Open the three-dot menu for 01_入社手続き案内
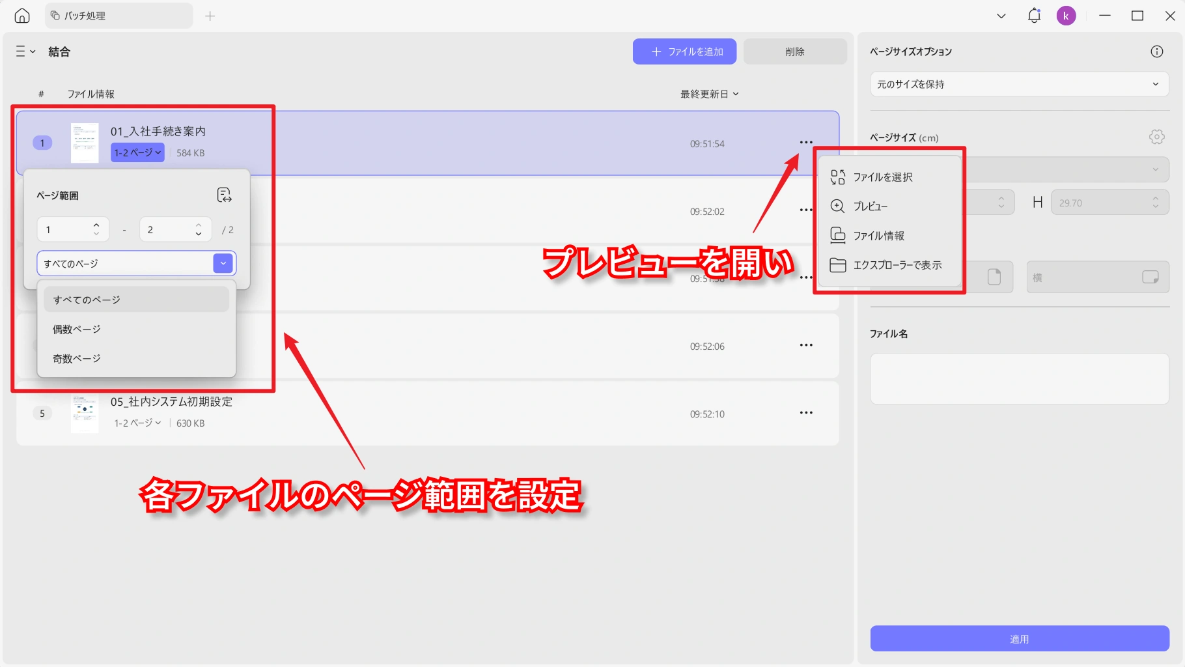 click(x=806, y=143)
